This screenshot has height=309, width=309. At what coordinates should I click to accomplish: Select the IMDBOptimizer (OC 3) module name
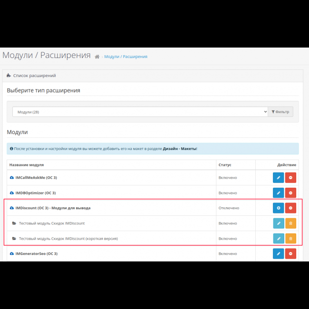click(35, 193)
